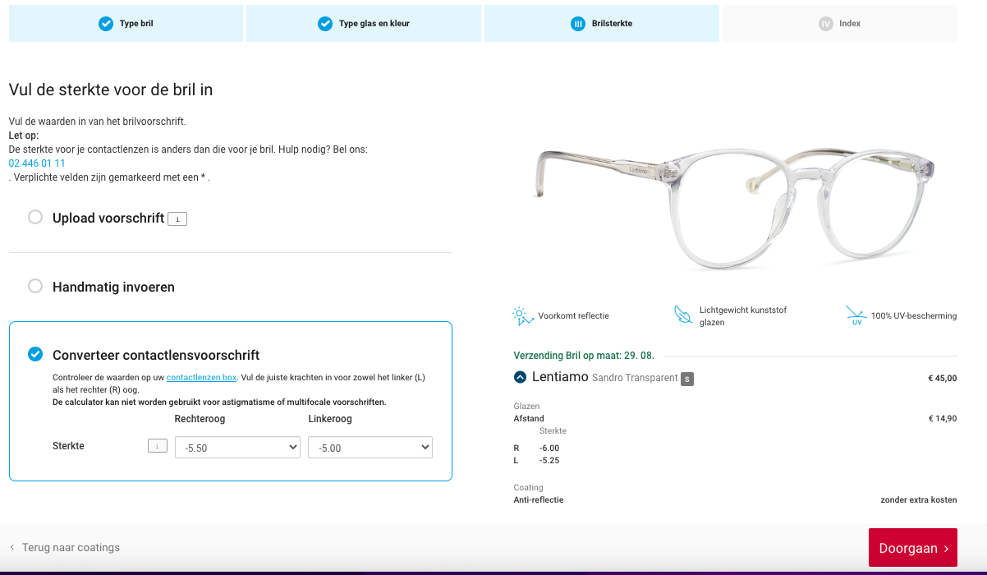Click the Upload voorschrift label text
This screenshot has width=987, height=575.
tap(108, 218)
